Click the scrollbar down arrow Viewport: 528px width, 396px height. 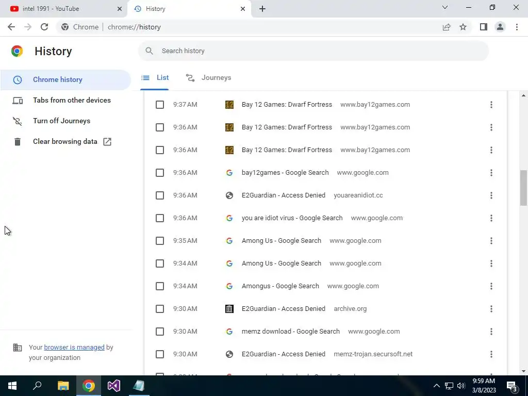[523, 371]
